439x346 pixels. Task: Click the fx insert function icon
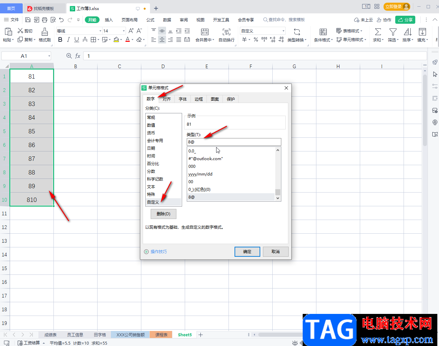(x=78, y=56)
